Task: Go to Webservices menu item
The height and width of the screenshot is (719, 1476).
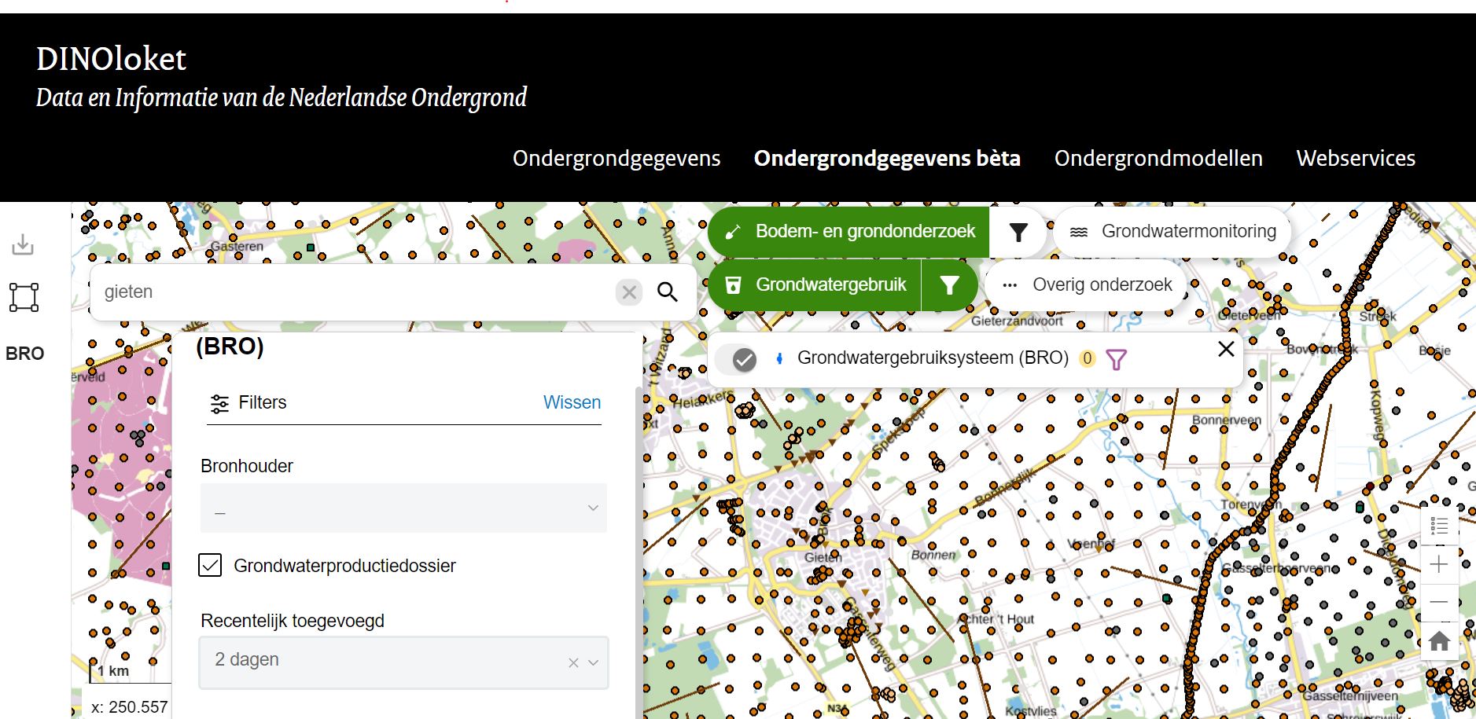Action: (1355, 158)
